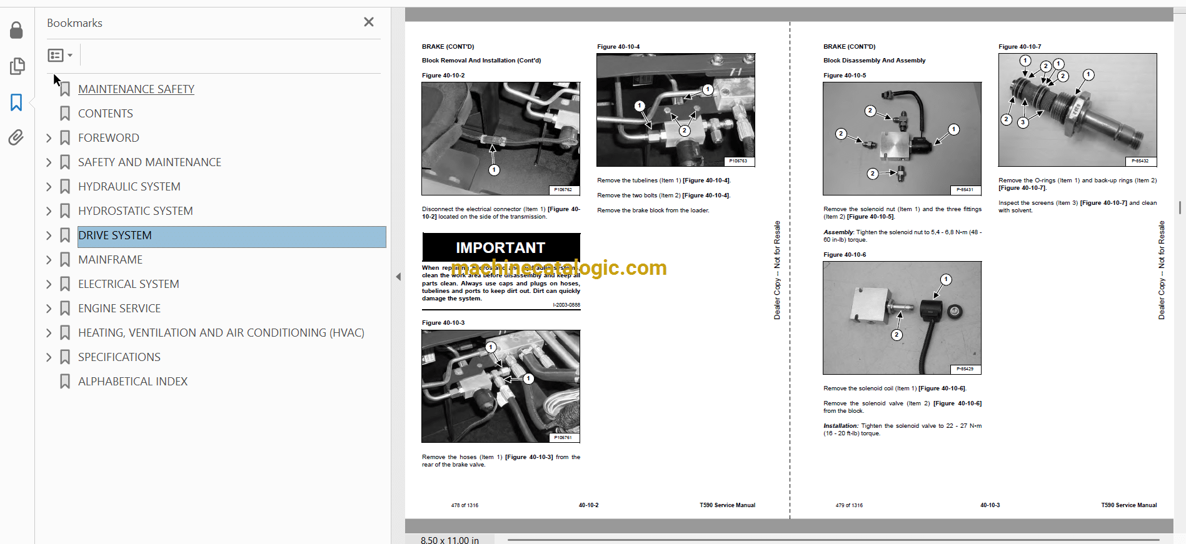
Task: Click the bookmark icon beside SAFETY AND MAINTENANCE
Action: click(x=65, y=162)
